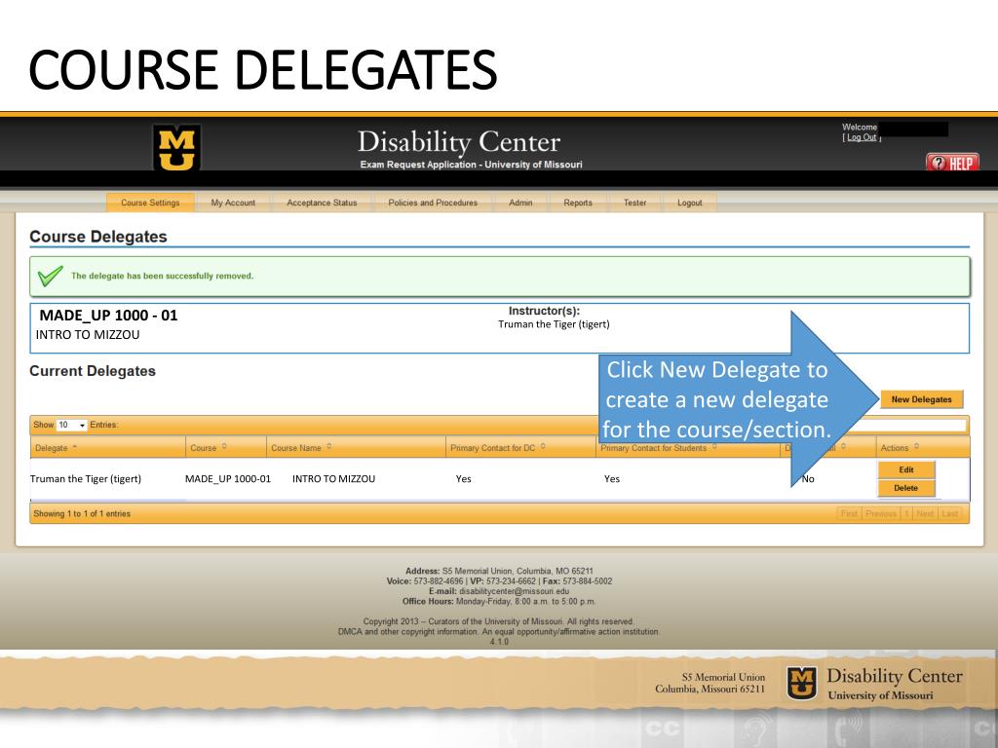Open the red HELP button
This screenshot has width=998, height=748.
click(952, 163)
